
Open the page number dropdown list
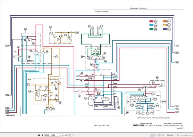coord(60,135)
